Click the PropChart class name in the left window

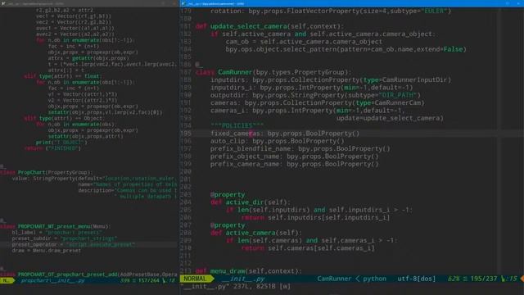pyautogui.click(x=31, y=172)
